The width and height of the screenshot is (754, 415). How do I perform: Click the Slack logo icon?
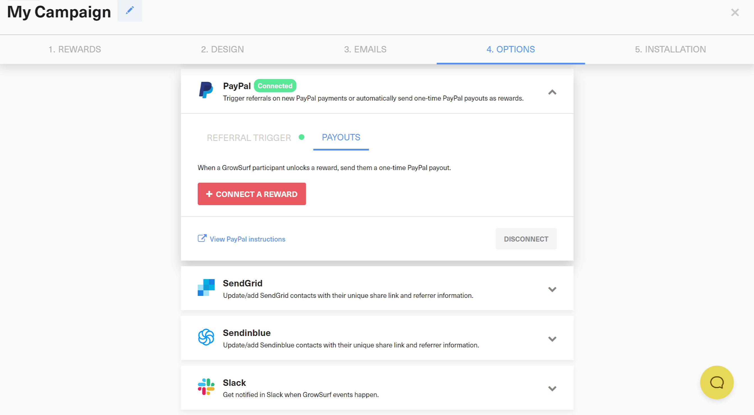click(x=206, y=387)
